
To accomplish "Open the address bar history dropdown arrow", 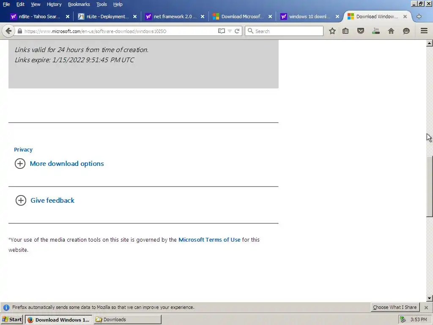I will 230,31.
